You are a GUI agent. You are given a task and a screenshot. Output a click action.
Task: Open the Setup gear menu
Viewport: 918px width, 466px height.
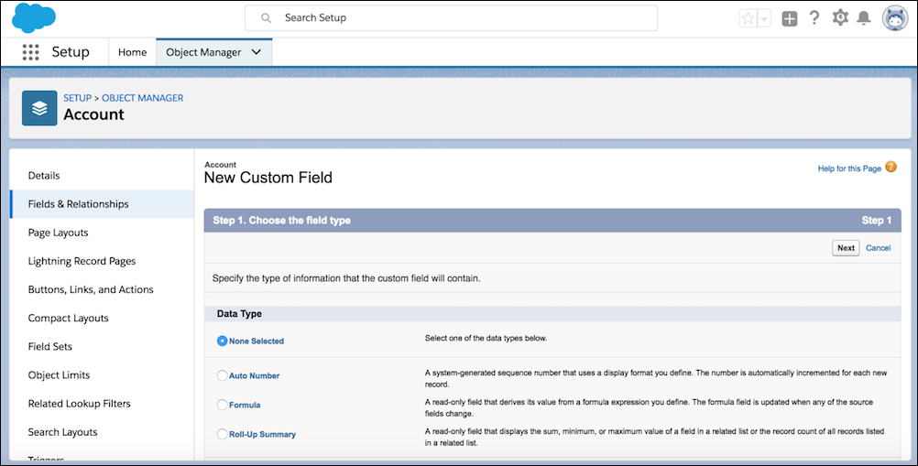(840, 18)
